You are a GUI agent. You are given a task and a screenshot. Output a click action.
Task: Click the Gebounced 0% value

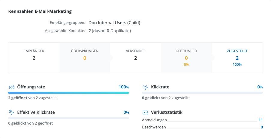(x=186, y=65)
